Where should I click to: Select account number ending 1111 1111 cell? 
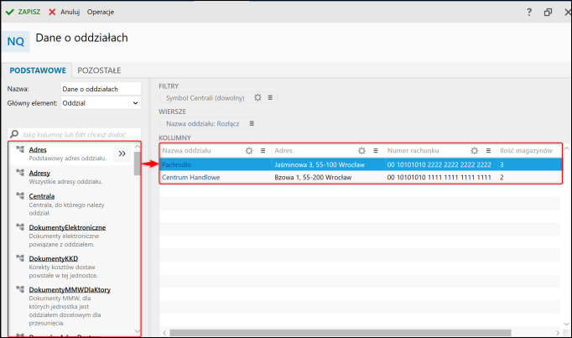point(439,178)
